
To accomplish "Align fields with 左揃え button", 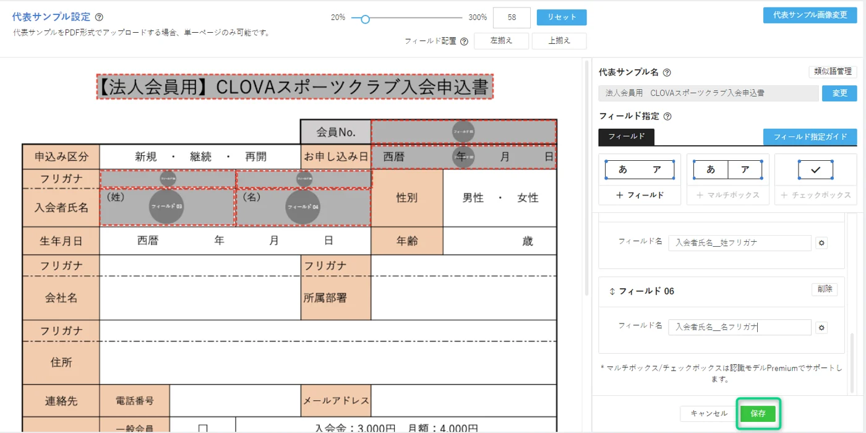I will [501, 41].
